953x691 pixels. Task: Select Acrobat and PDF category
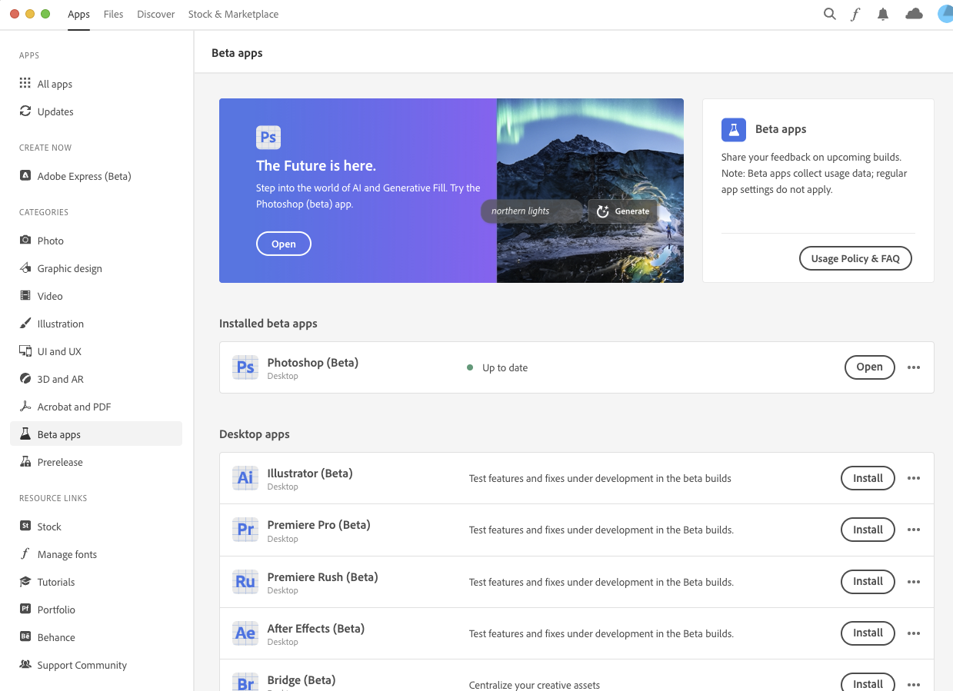click(x=96, y=407)
